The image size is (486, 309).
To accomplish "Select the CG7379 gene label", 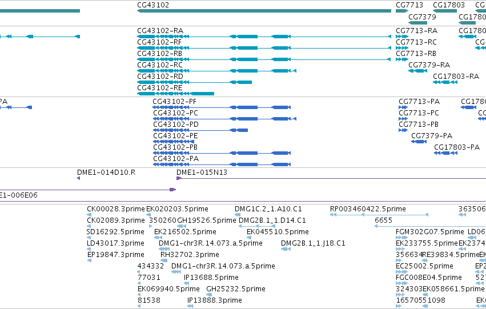I will click(422, 17).
